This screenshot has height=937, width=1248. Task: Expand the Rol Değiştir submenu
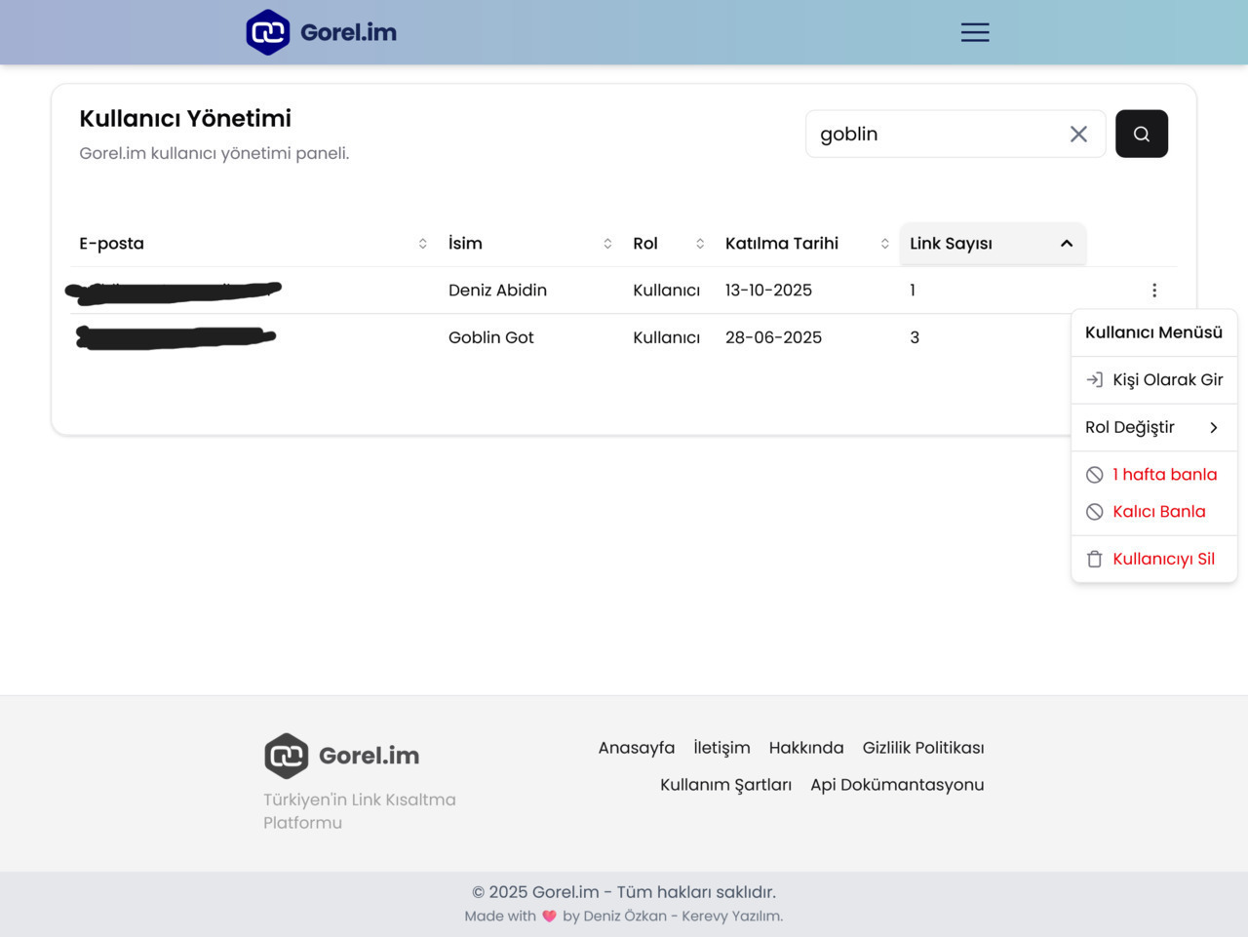[1154, 427]
